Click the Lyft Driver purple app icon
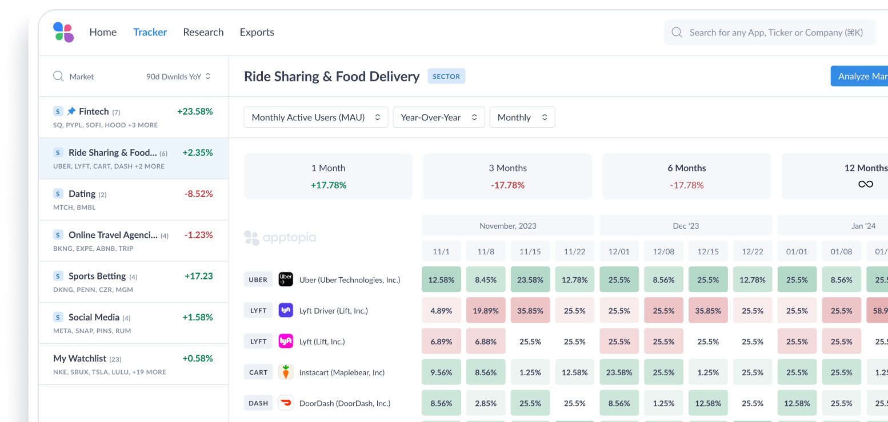 coord(286,310)
